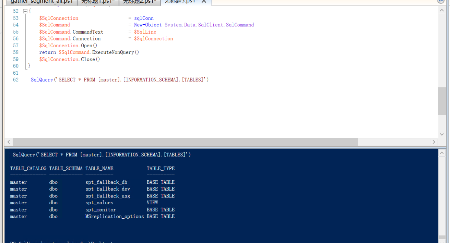Click the console pane scrollbar up arrow
The image size is (450, 243).
click(x=442, y=153)
